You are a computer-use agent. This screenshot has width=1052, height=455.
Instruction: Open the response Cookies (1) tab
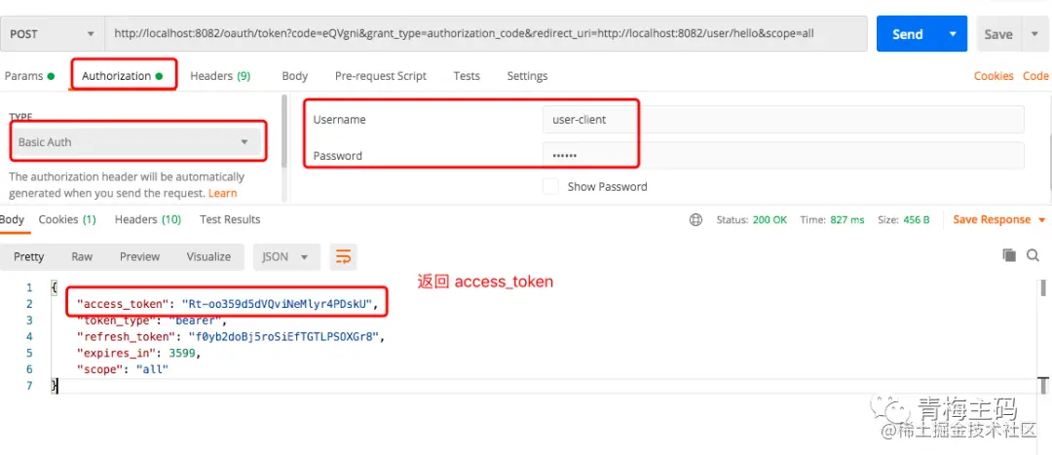click(67, 219)
